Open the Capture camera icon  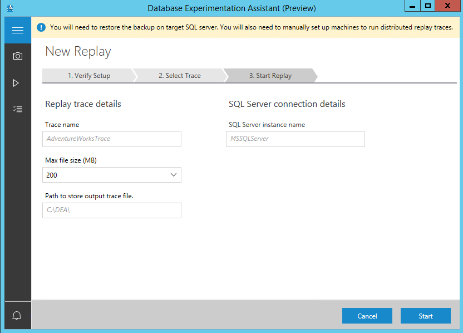[x=17, y=56]
